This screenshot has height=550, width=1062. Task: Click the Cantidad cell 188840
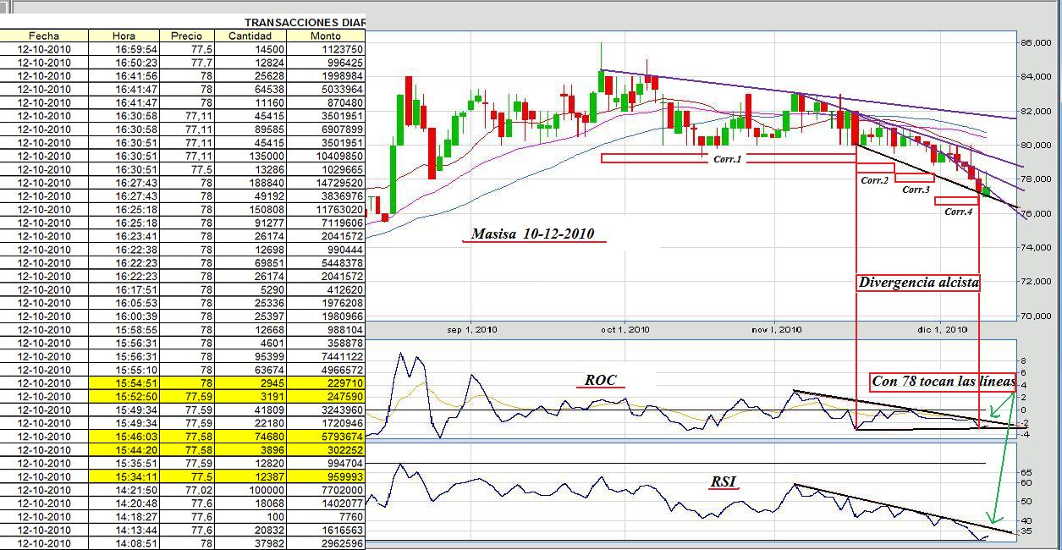[250, 183]
